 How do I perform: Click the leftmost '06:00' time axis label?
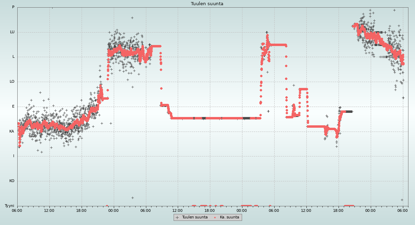[x=17, y=210]
